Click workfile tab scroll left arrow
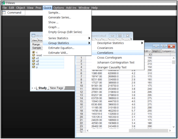The width and height of the screenshot is (178, 139). pos(32,88)
